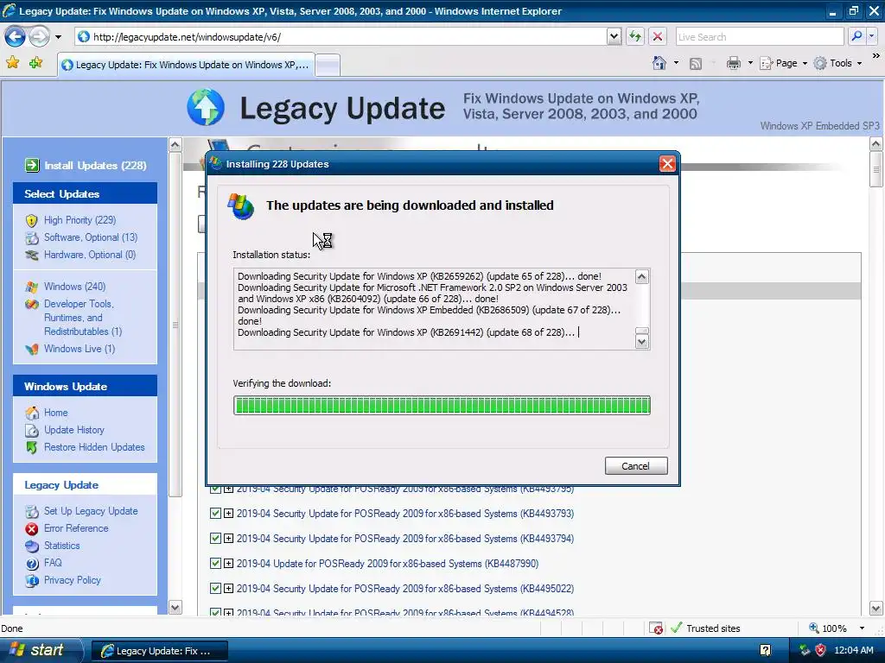885x663 pixels.
Task: Open the address bar history dropdown
Action: [x=614, y=37]
